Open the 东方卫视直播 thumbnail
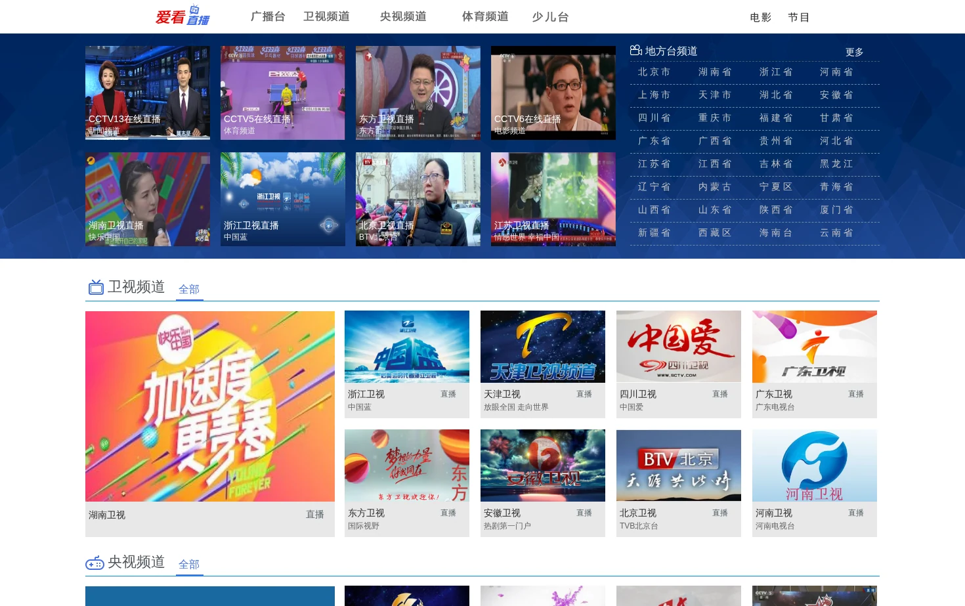 418,93
